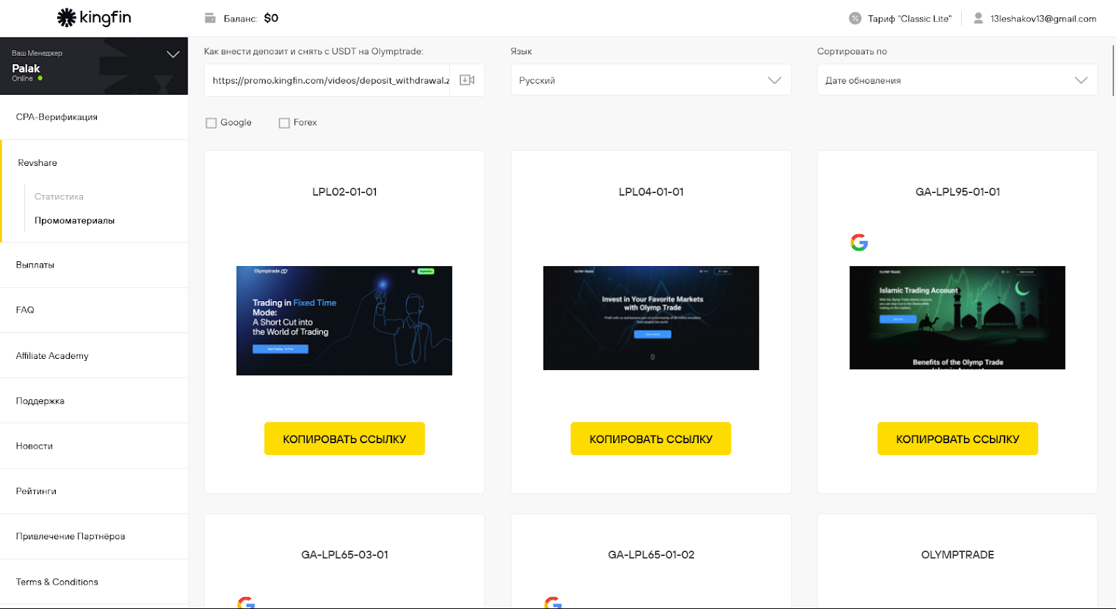Click the video icon beside promo link
The image size is (1116, 609).
467,80
